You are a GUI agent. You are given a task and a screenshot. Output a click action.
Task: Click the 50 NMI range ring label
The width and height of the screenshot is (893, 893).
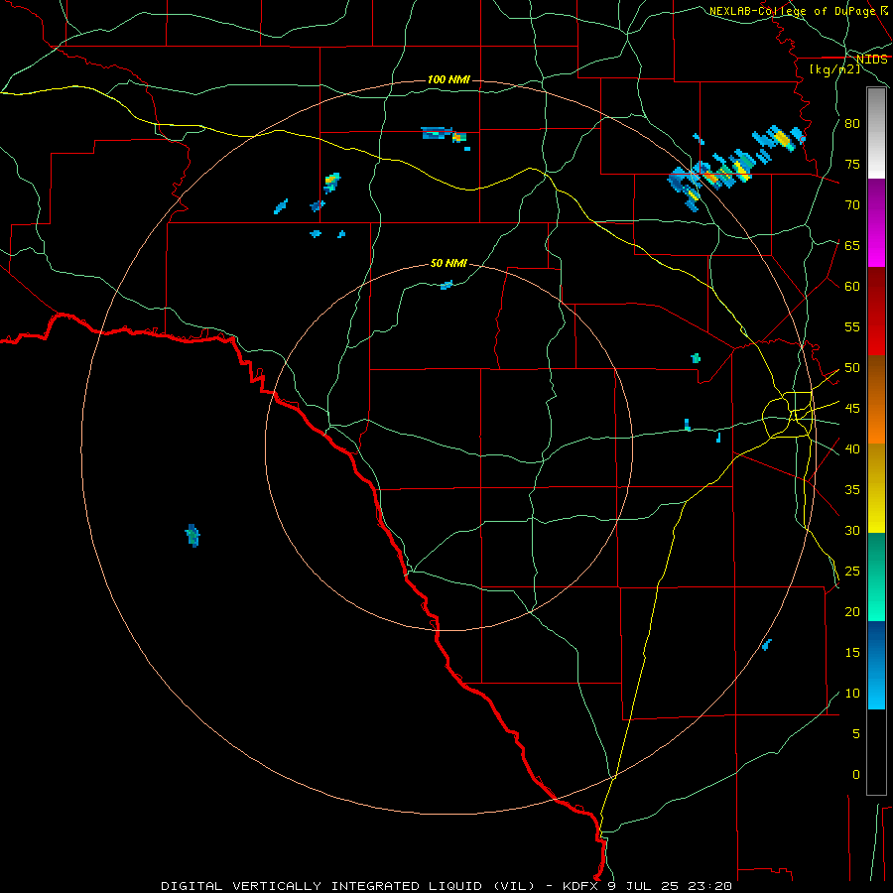click(x=448, y=263)
